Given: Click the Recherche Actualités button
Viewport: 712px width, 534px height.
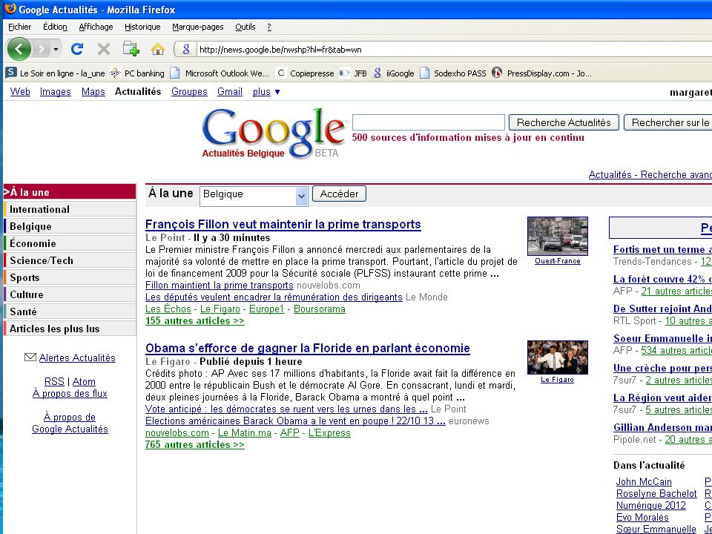Looking at the screenshot, I should pyautogui.click(x=564, y=122).
